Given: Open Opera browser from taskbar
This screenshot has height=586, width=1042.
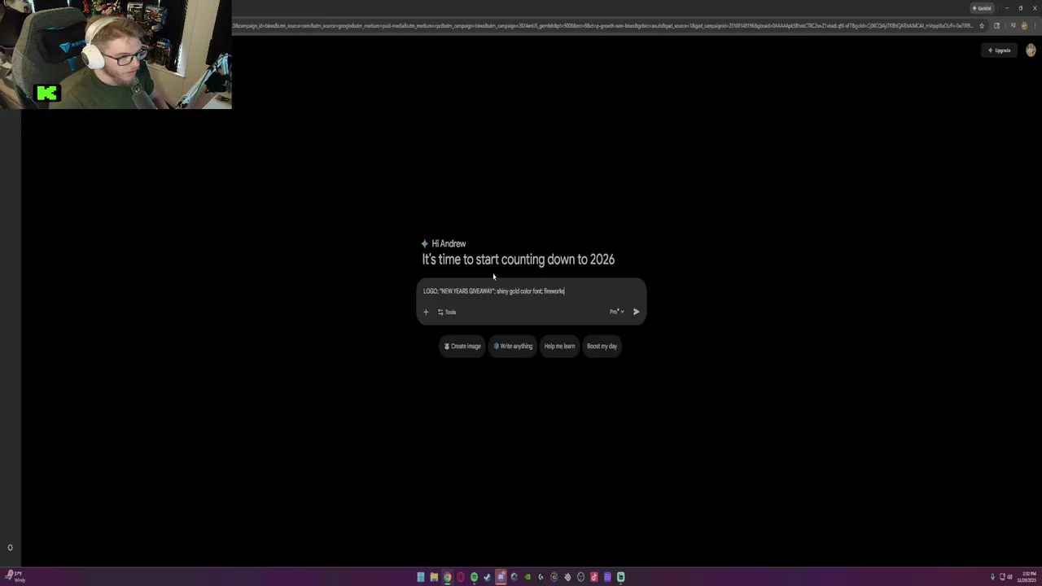Looking at the screenshot, I should (x=461, y=577).
